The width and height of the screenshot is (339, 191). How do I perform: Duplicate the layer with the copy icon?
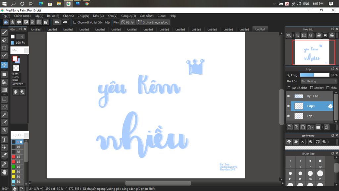click(x=326, y=127)
